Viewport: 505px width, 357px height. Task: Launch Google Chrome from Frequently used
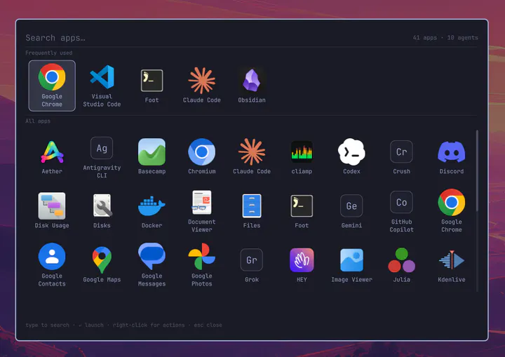52,86
